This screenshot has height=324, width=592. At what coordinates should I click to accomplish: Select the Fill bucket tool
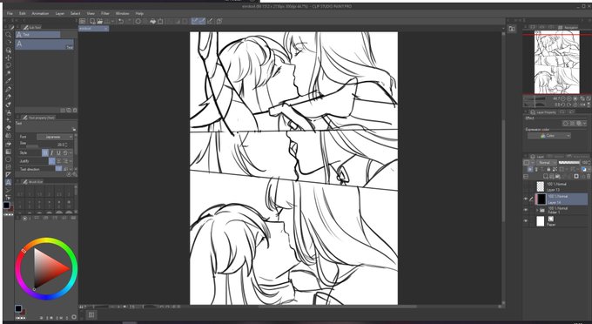coord(9,144)
